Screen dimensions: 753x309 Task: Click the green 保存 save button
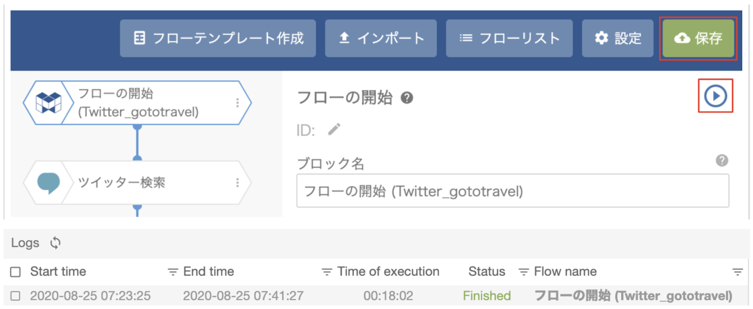(x=698, y=38)
